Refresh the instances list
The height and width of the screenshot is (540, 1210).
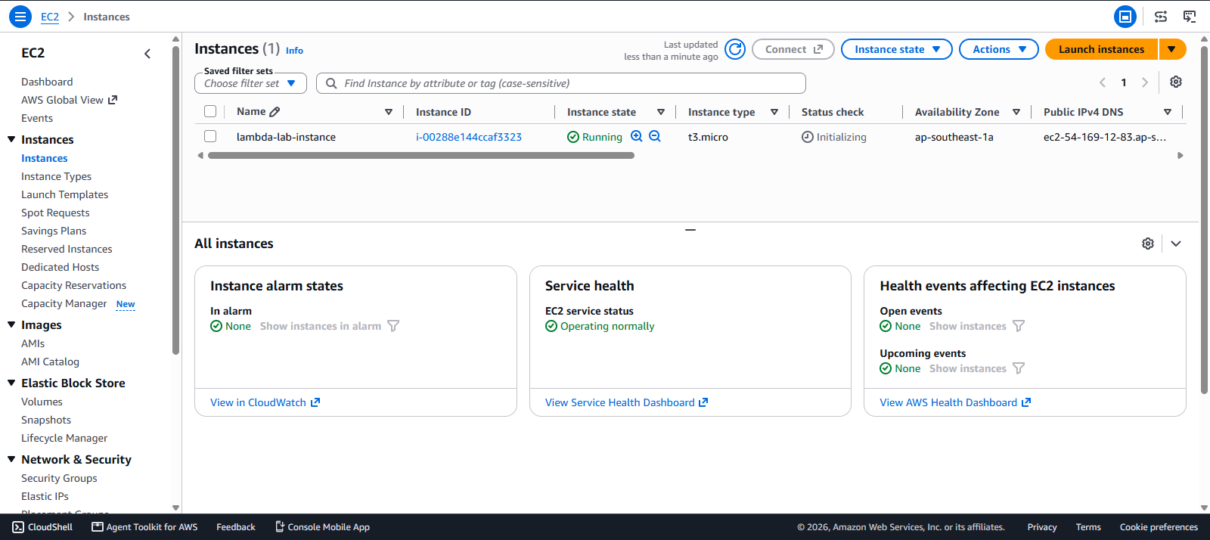coord(735,49)
